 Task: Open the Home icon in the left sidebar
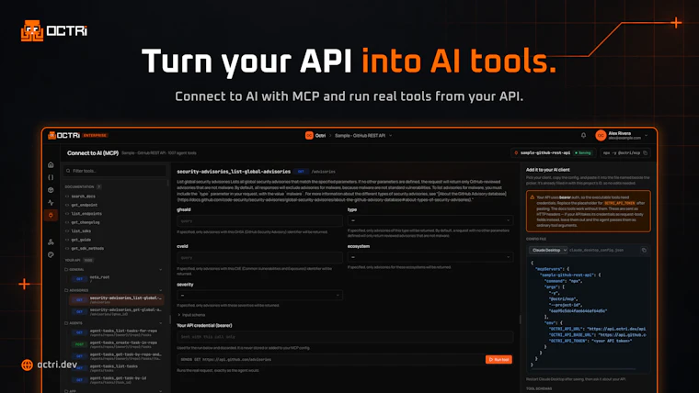[51, 164]
